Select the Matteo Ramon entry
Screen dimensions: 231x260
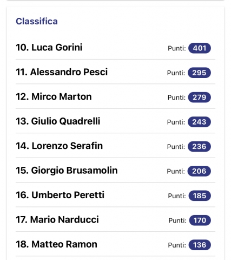point(115,244)
